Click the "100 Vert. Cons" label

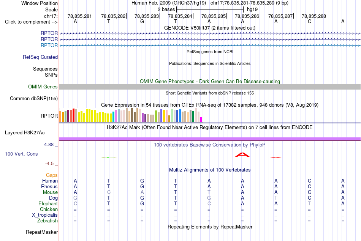pyautogui.click(x=21, y=154)
